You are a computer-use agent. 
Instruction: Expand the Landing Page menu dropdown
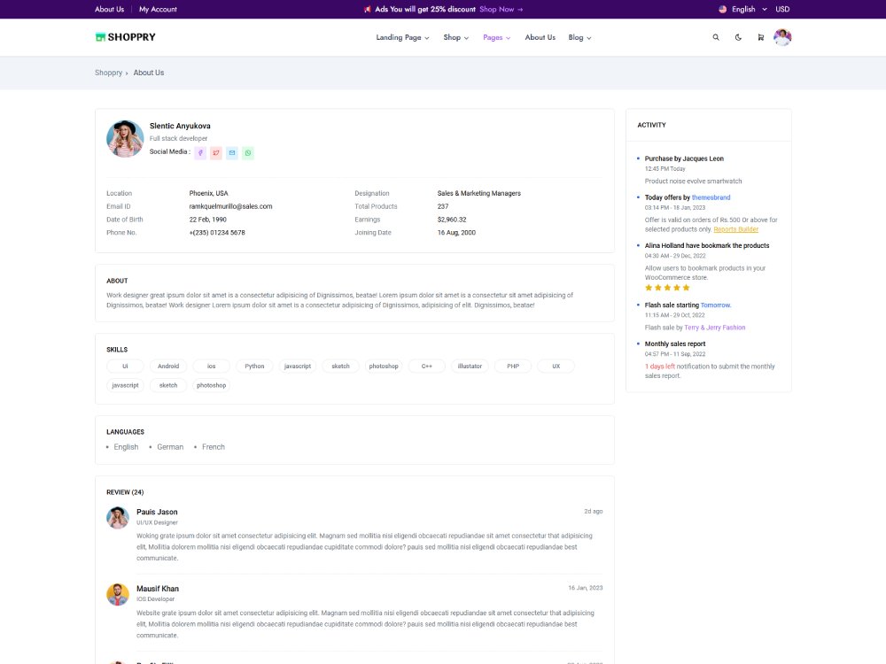click(x=402, y=37)
